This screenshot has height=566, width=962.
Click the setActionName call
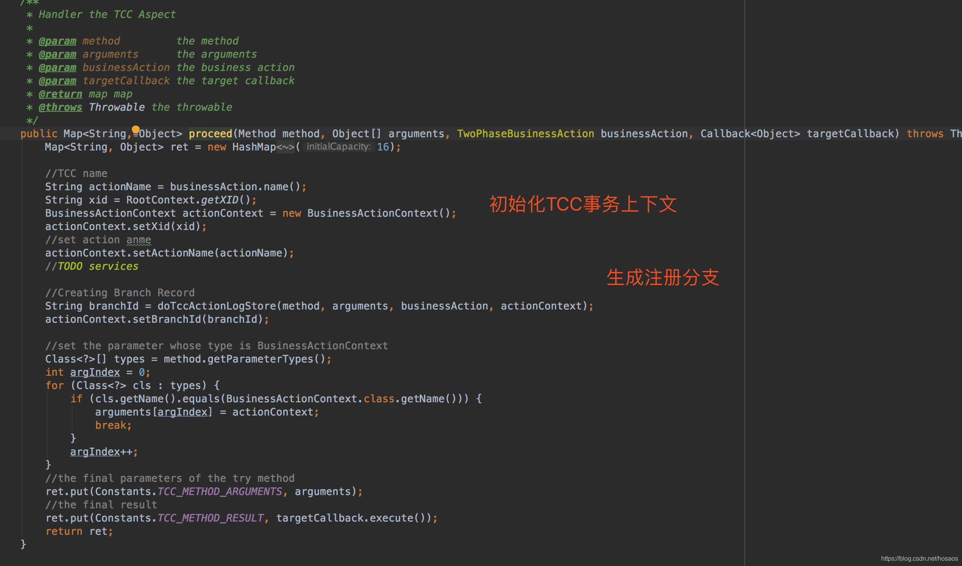pos(173,253)
